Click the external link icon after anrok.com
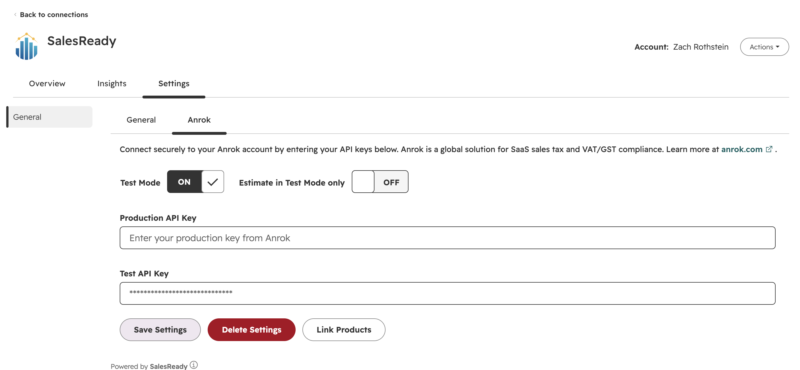 pos(769,150)
